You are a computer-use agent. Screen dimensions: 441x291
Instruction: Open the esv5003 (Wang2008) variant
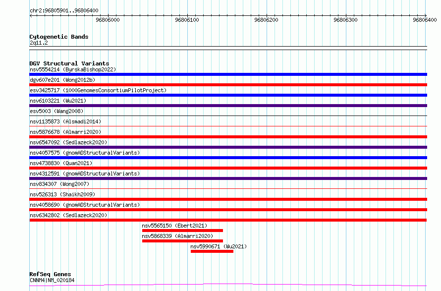pos(56,111)
